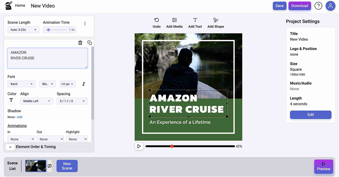This screenshot has width=339, height=177.
Task: Go to Home page
Action: click(x=20, y=6)
